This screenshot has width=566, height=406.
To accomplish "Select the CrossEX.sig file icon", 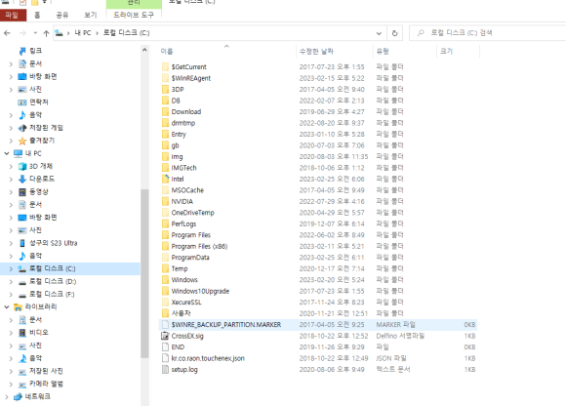I will click(x=165, y=336).
